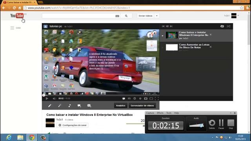The width and height of the screenshot is (251, 141).
Task: Switch to large player size
Action: click(151, 99)
